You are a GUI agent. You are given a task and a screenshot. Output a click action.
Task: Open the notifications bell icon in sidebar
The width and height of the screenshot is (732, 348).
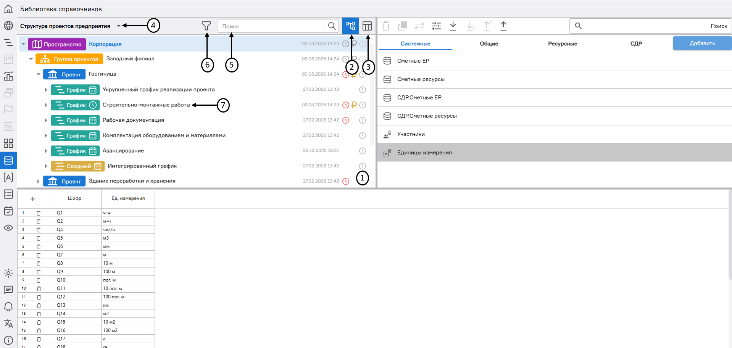click(x=8, y=307)
